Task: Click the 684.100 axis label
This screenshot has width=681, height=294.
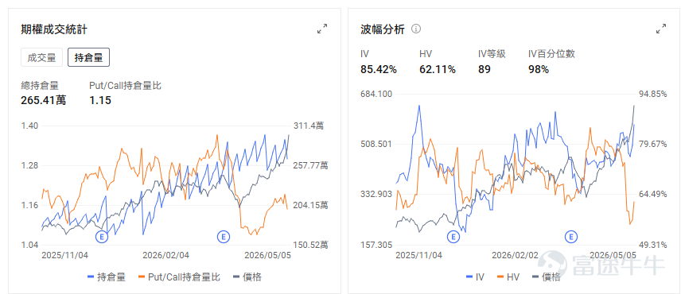Action: pyautogui.click(x=376, y=94)
